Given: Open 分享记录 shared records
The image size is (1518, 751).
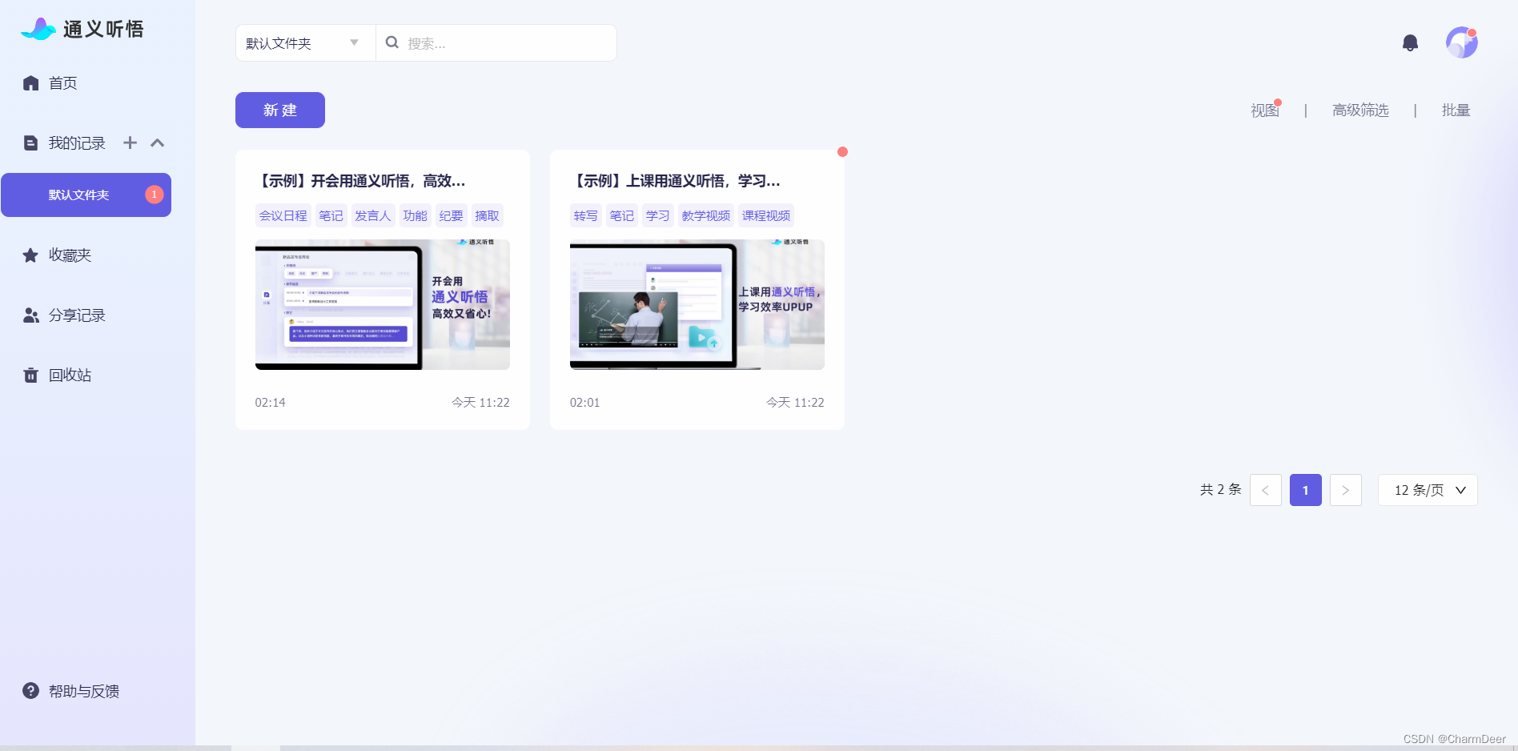Looking at the screenshot, I should tap(77, 315).
